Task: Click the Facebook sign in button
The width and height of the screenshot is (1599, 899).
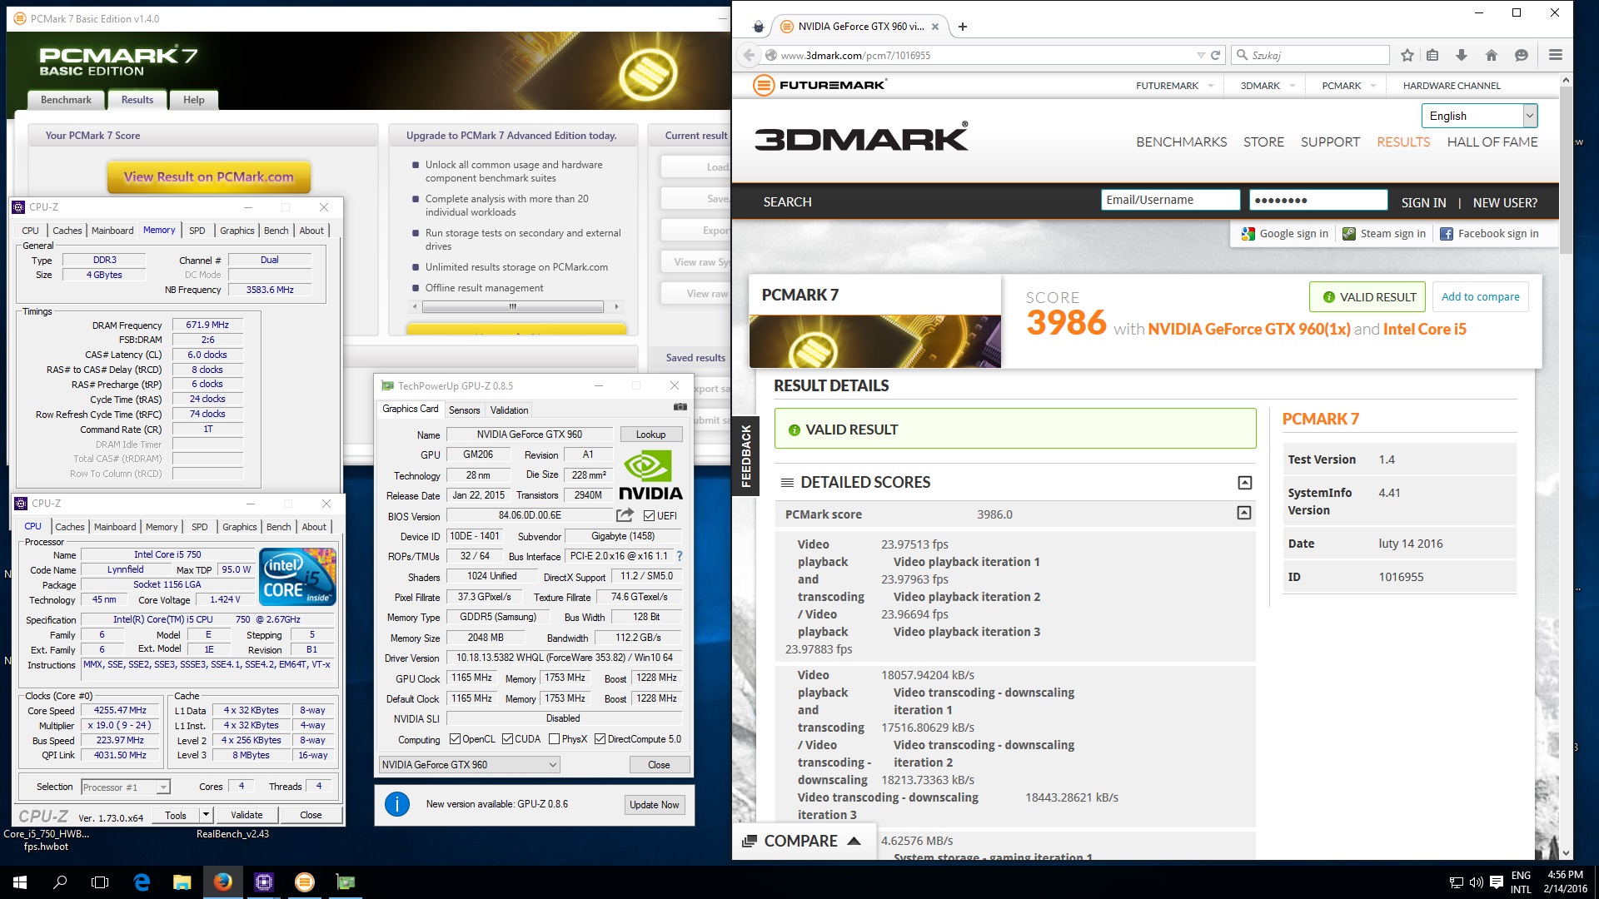Action: [1489, 234]
